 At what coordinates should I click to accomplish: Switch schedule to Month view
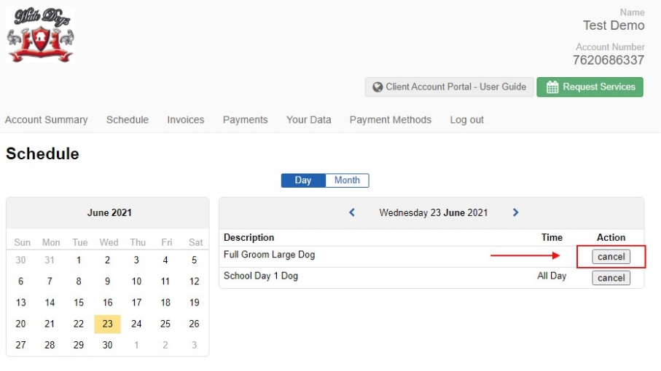pyautogui.click(x=347, y=180)
